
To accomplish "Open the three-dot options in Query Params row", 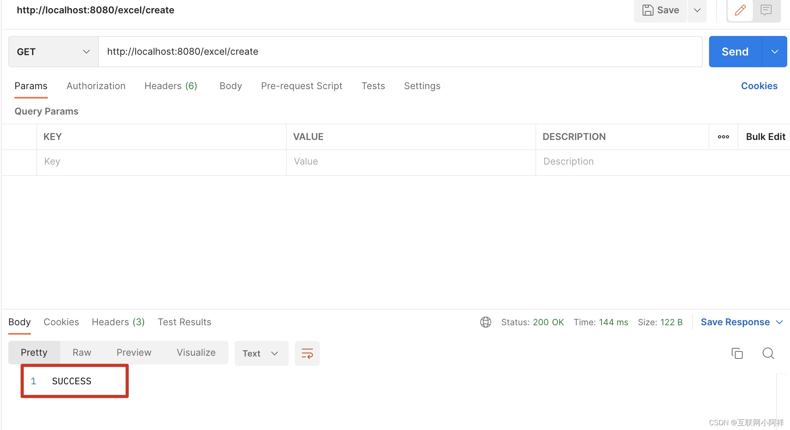I will [723, 136].
